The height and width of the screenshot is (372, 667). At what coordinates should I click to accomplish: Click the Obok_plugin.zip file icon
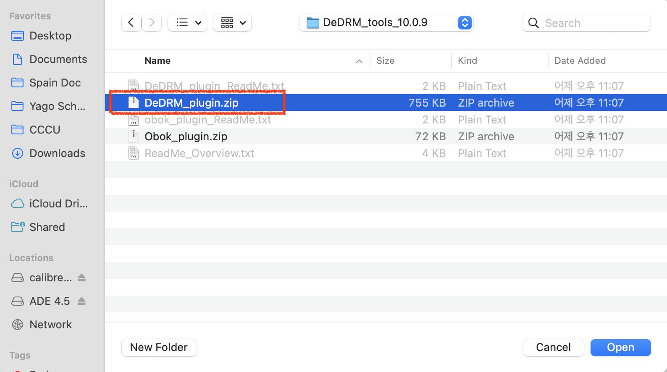coord(134,136)
